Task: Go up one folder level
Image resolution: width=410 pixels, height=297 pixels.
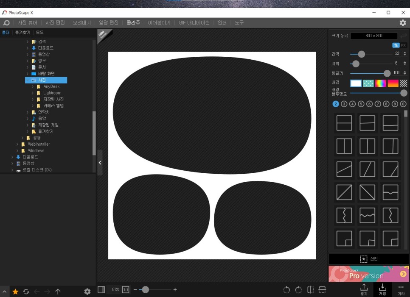Action: click(58, 291)
